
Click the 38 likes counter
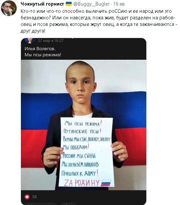pyautogui.click(x=34, y=197)
